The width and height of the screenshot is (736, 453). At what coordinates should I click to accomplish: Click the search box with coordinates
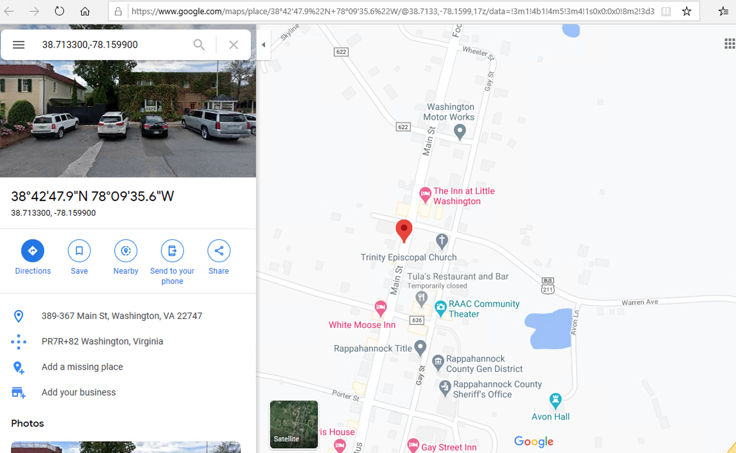[x=115, y=45]
